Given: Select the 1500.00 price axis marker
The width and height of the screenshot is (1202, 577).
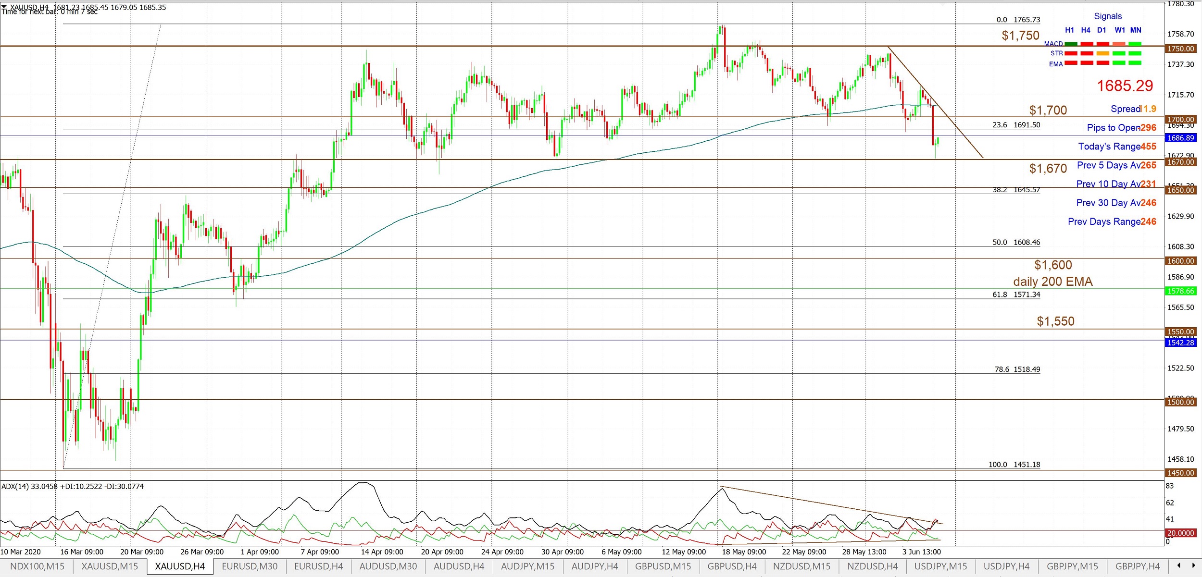Looking at the screenshot, I should 1181,402.
